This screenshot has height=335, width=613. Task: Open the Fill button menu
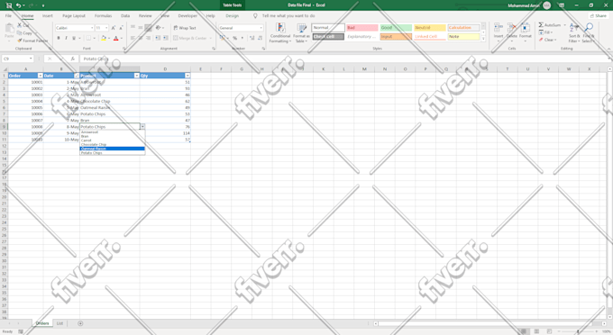546,32
